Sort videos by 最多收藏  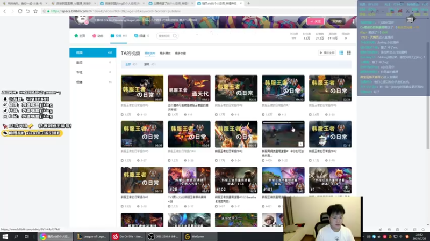coord(181,53)
